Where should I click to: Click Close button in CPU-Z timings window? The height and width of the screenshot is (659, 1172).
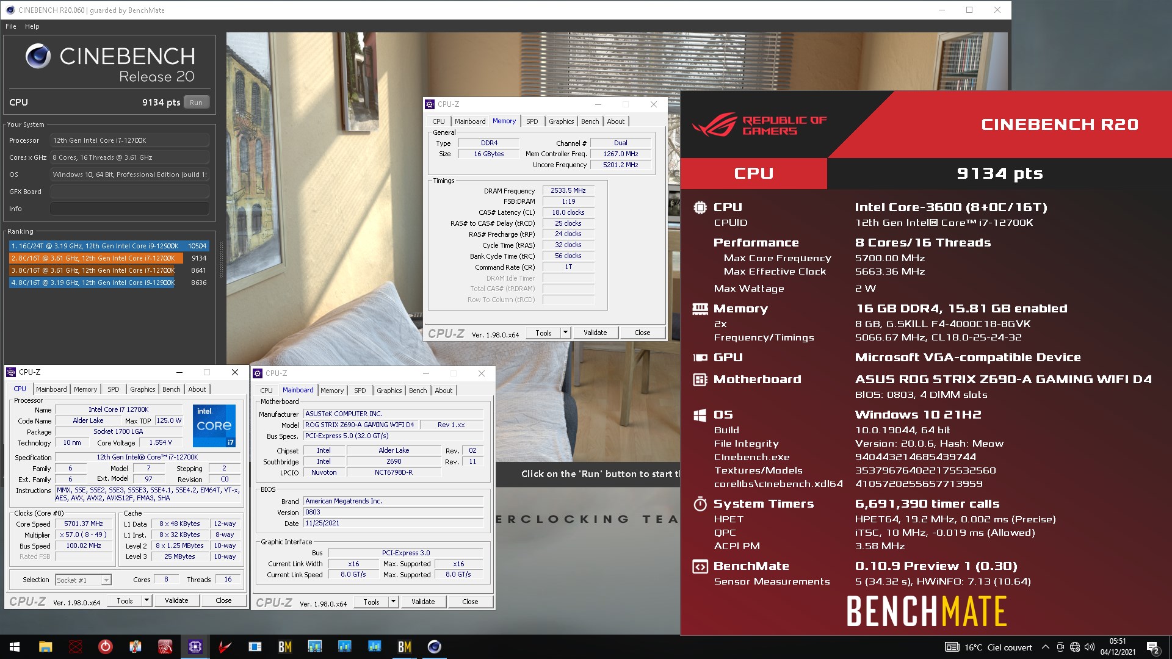642,333
